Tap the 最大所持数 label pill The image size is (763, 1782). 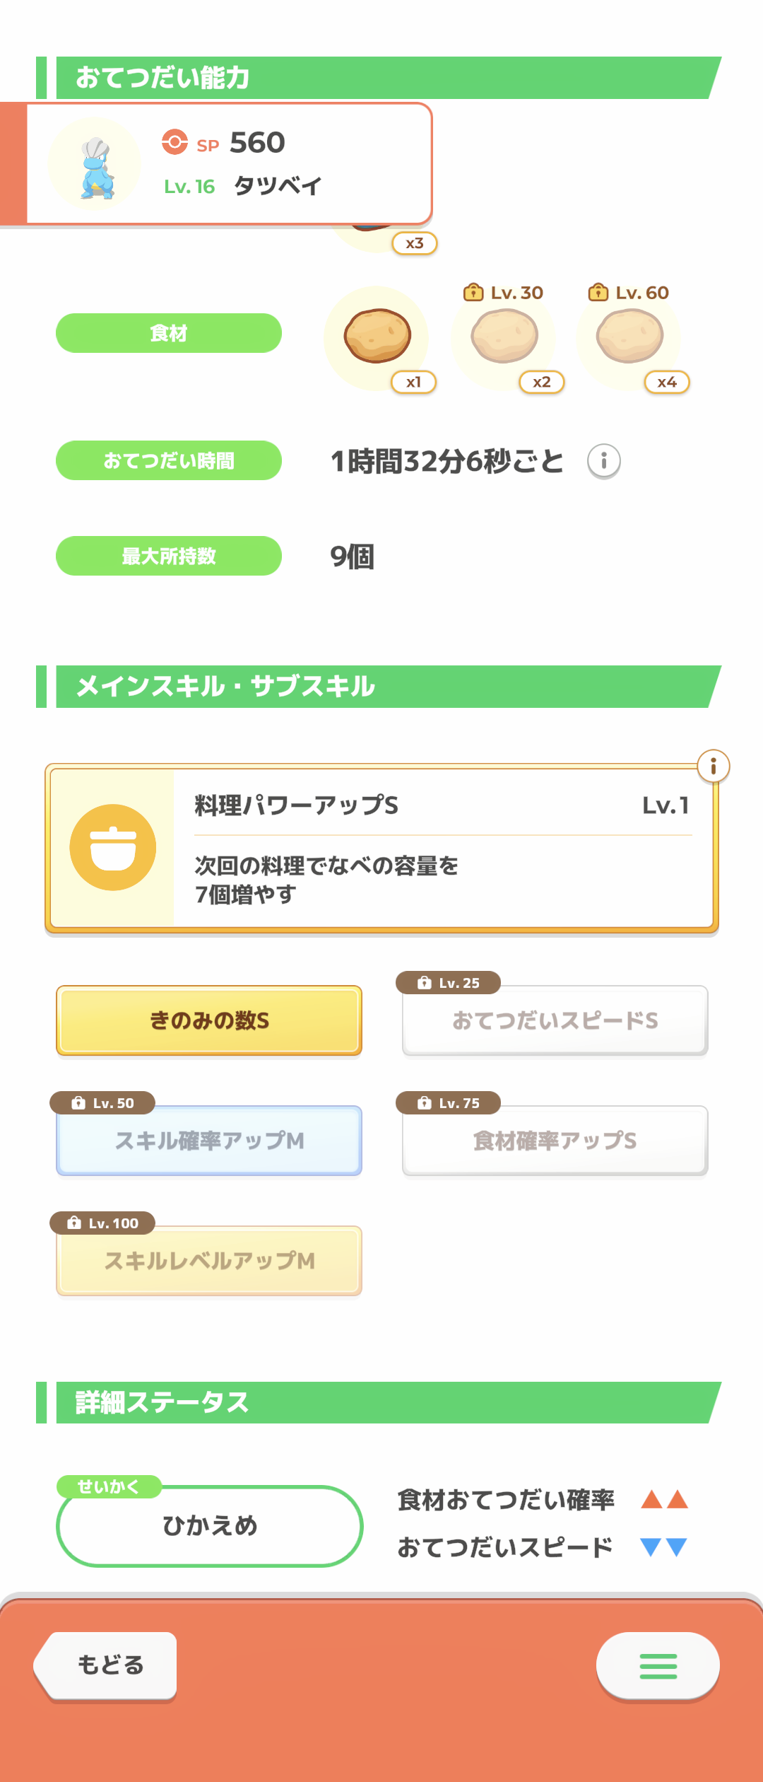pyautogui.click(x=169, y=556)
